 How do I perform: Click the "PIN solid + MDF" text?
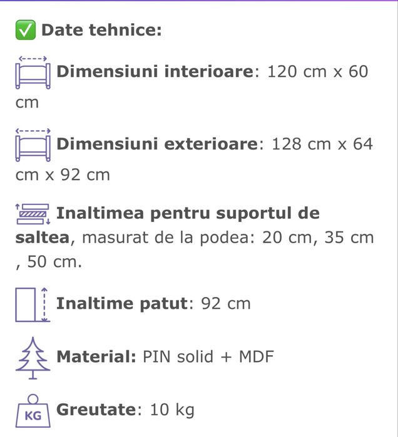[x=208, y=358]
